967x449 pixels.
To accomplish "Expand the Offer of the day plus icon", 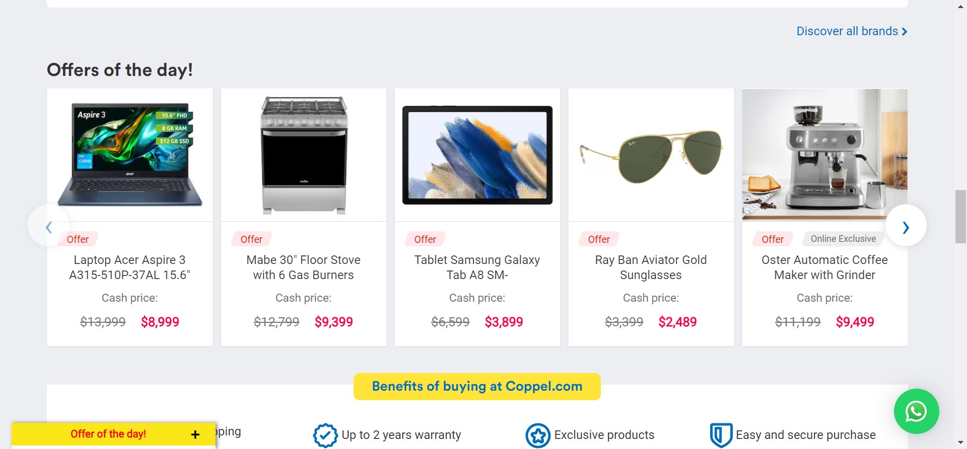I will coord(195,434).
